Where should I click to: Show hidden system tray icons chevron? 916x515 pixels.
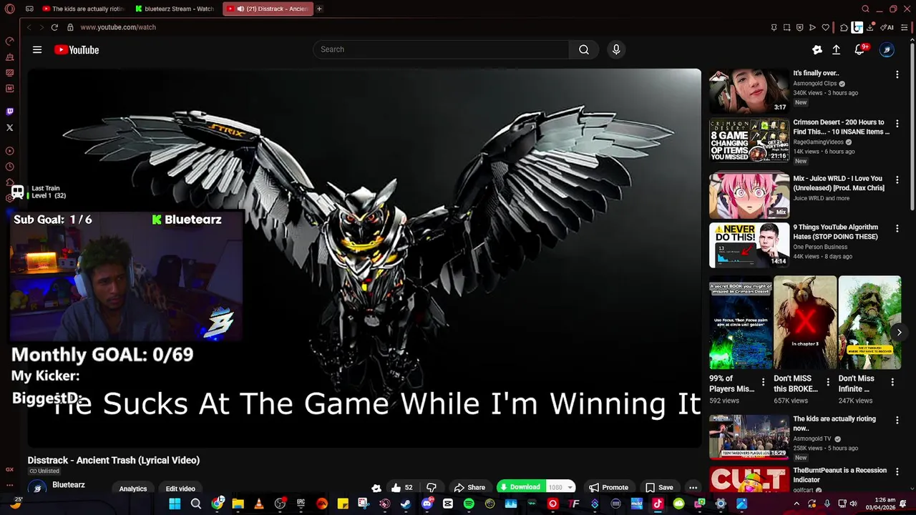tap(796, 504)
